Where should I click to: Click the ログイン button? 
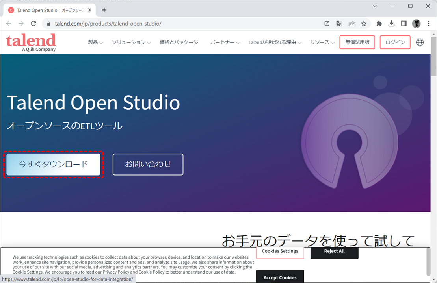point(395,42)
